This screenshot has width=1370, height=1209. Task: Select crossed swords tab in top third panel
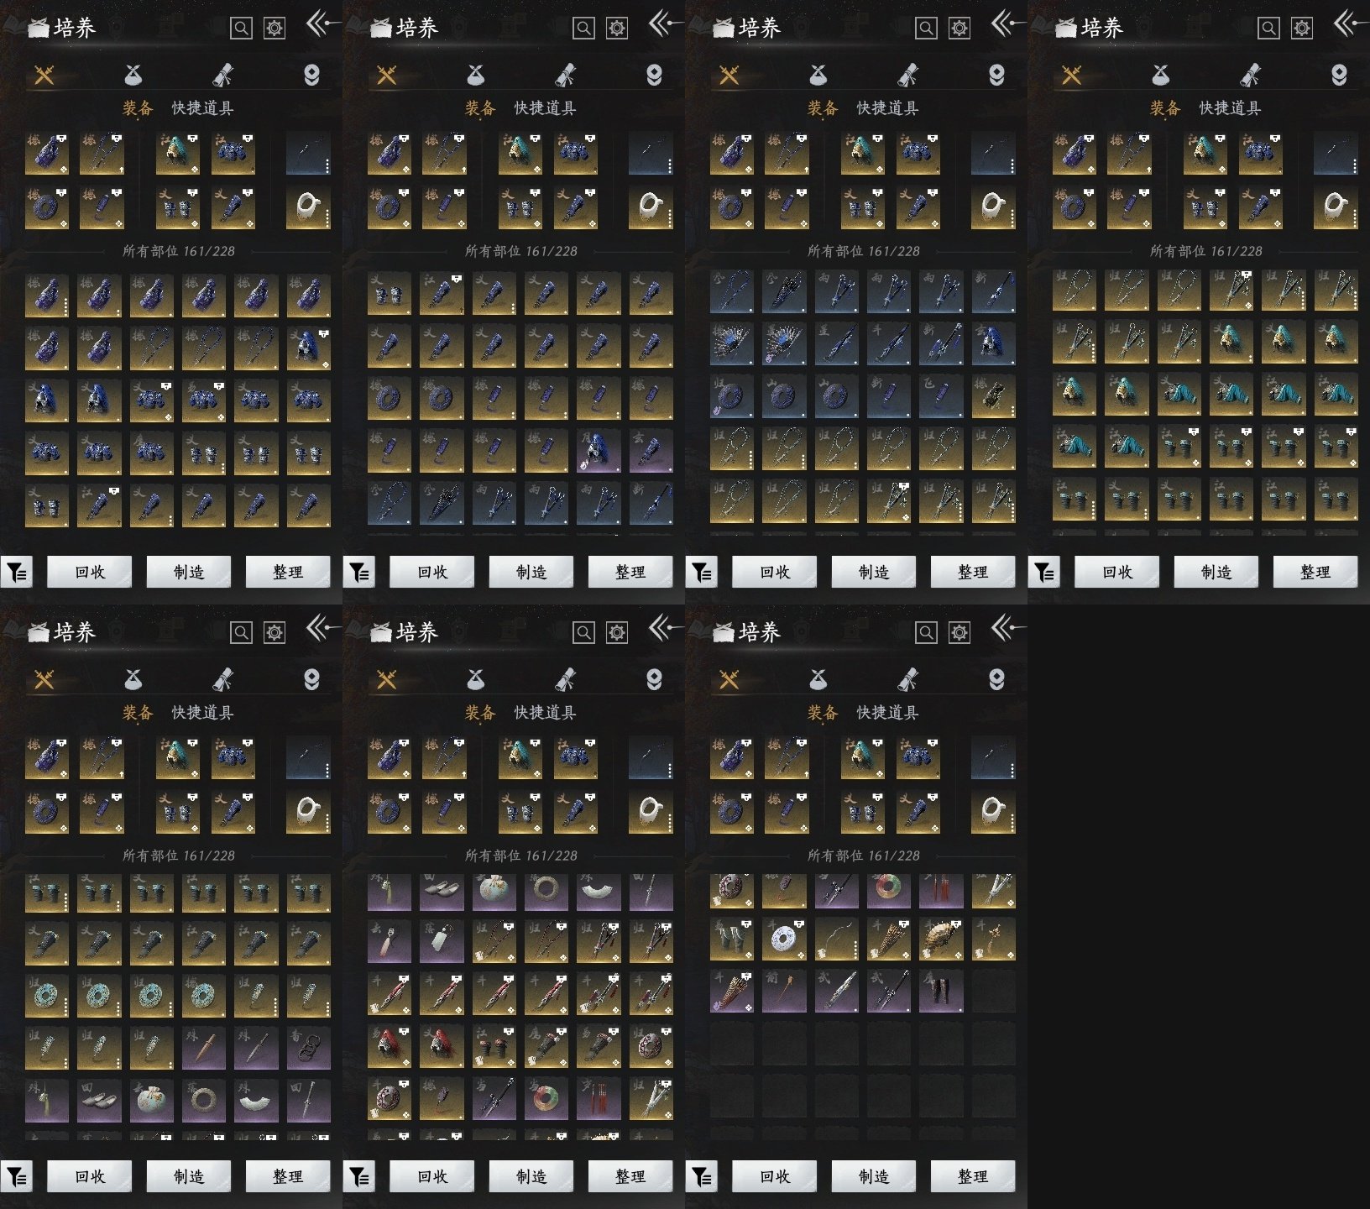[x=729, y=76]
